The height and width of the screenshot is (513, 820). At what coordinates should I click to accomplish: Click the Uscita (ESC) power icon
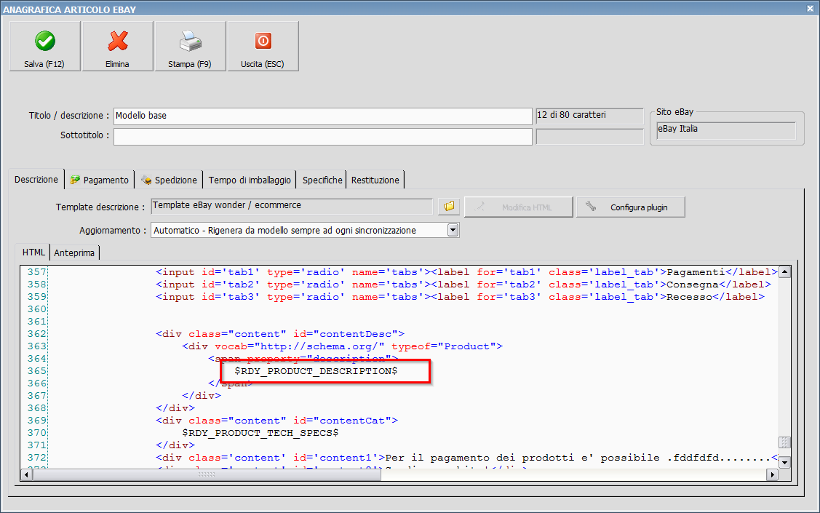[263, 41]
